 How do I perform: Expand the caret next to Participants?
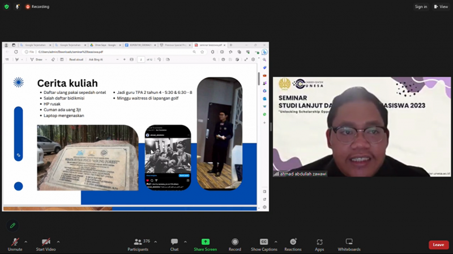click(x=156, y=242)
